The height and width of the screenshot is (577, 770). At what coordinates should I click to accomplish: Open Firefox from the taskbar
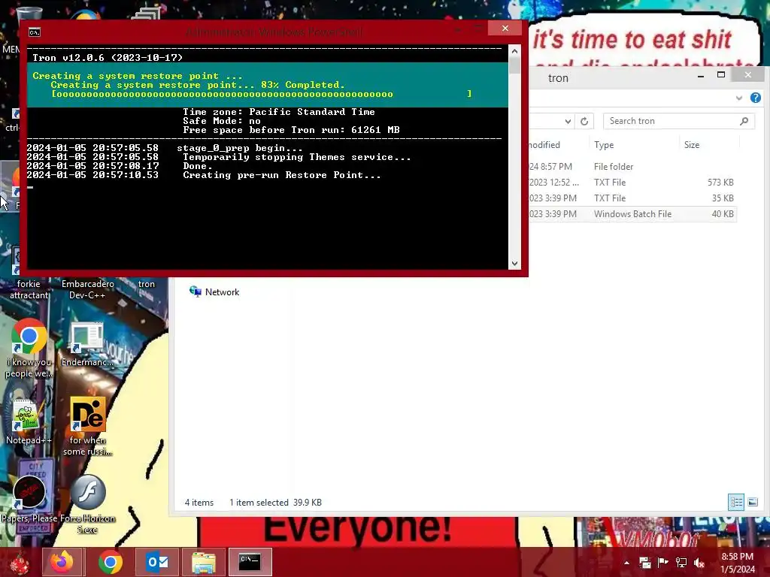pos(63,562)
